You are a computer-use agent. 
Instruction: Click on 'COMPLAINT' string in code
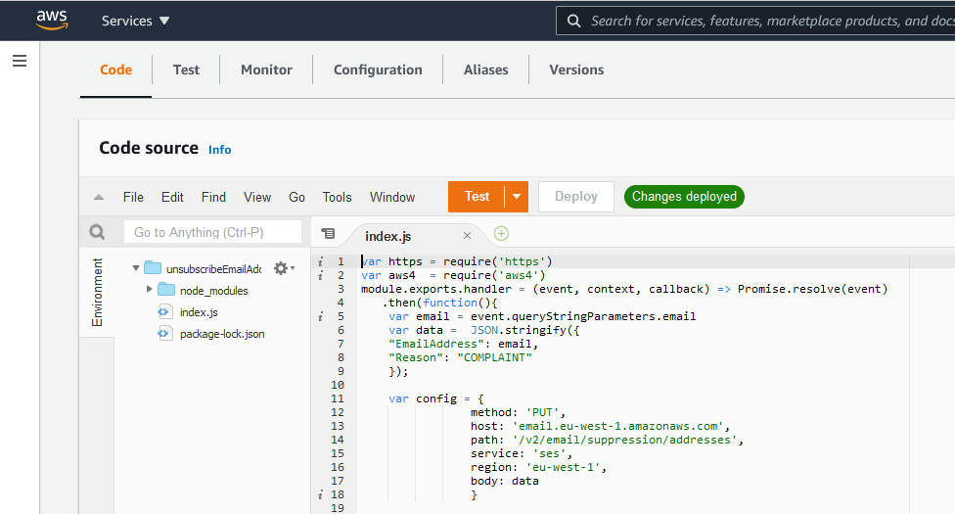(x=494, y=358)
